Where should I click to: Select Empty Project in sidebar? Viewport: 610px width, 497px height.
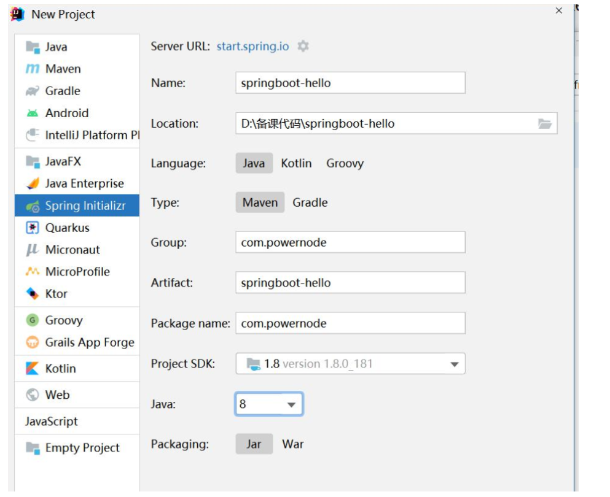tap(77, 448)
